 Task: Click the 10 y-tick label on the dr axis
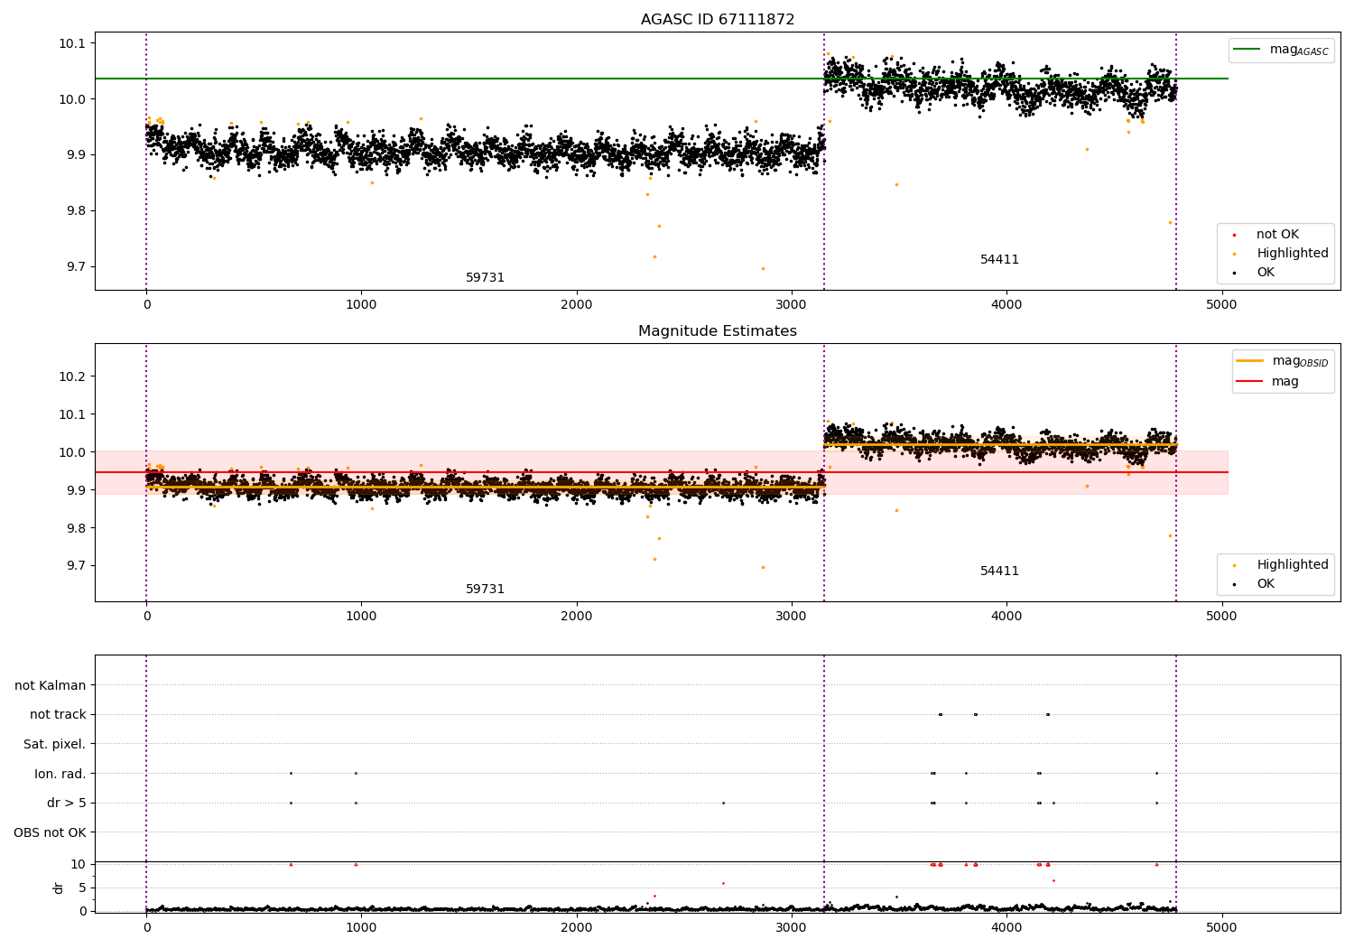79,864
